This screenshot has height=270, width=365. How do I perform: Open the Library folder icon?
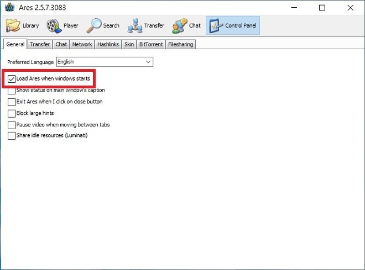[13, 25]
